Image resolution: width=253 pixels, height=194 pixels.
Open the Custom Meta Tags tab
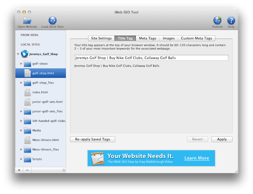point(196,38)
